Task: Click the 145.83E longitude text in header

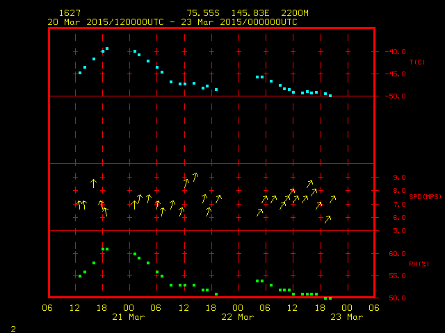Action: [x=252, y=13]
